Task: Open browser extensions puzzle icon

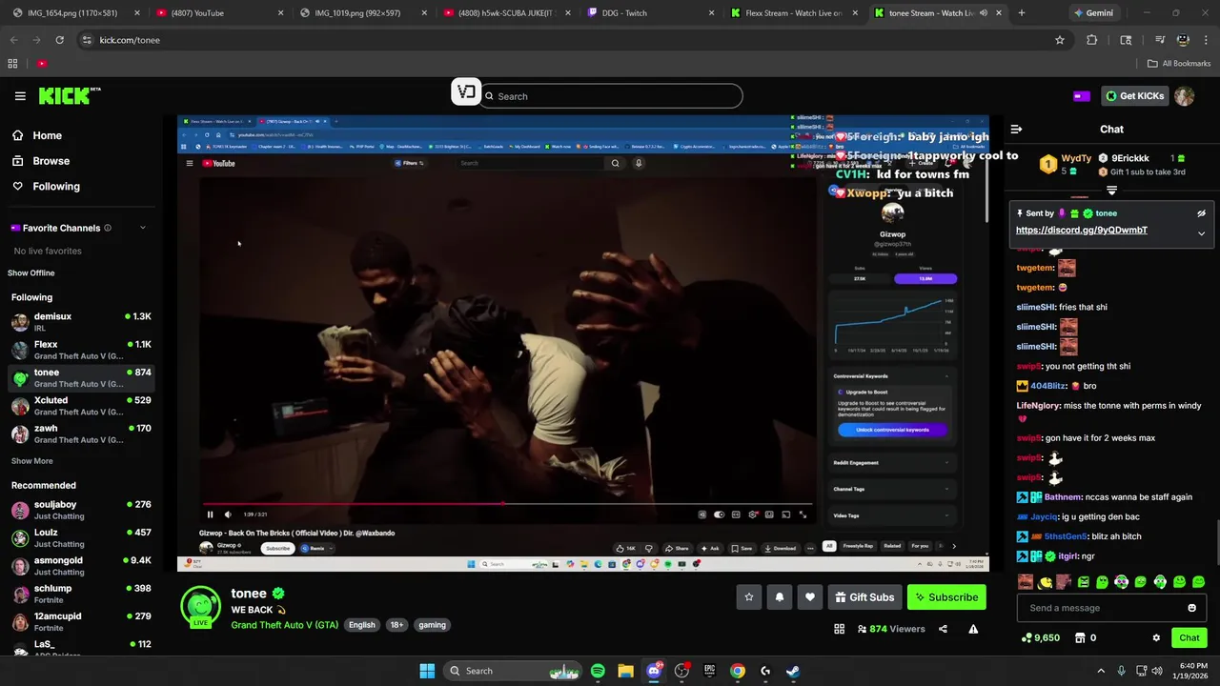Action: point(1091,40)
